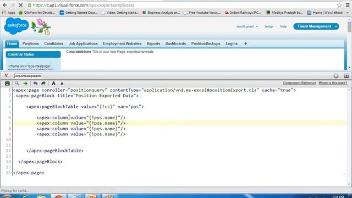The height and width of the screenshot is (198, 352).
Task: Switch to the Logins tab
Action: 232,43
